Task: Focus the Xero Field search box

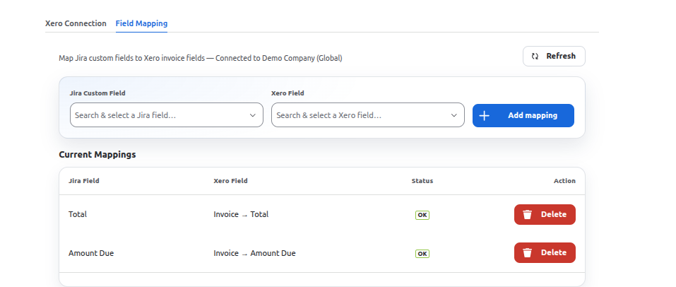Action: [368, 115]
